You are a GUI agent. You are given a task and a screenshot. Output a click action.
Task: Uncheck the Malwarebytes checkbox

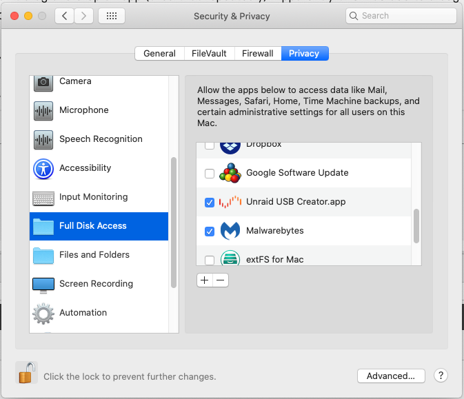pyautogui.click(x=210, y=232)
